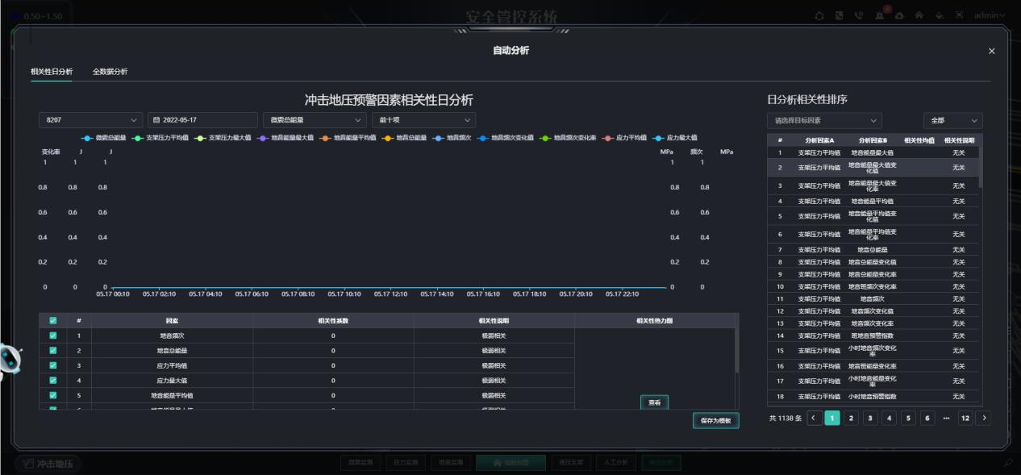Viewport: 1021px width, 475px height.
Task: Go to next page of the ranking table
Action: (x=983, y=418)
